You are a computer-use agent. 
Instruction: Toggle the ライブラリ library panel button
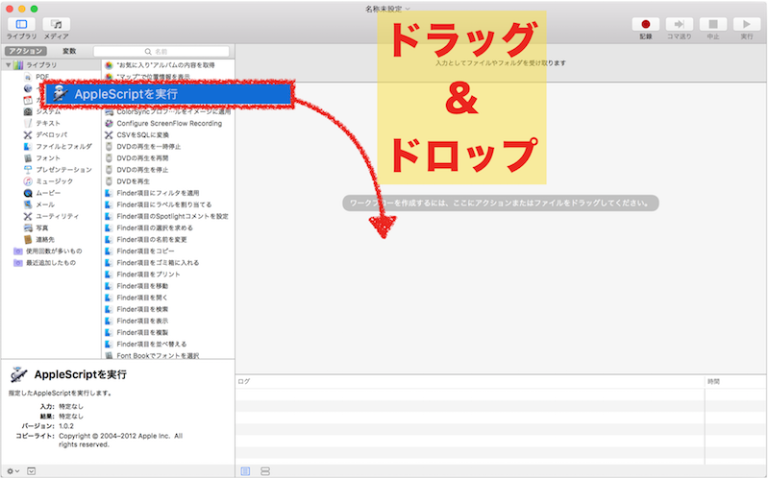click(x=21, y=25)
